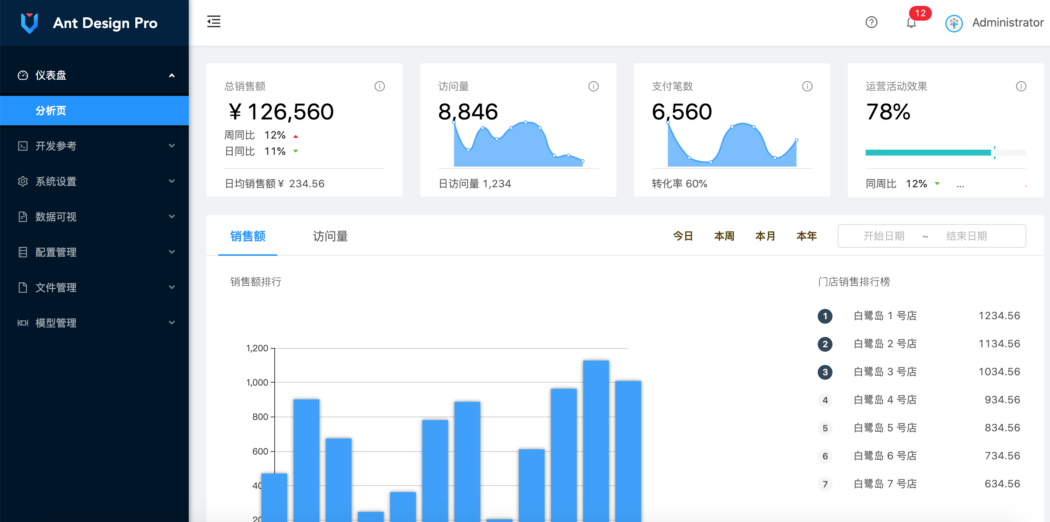Open help via question mark icon
Screen dimensions: 1050x522
[872, 22]
